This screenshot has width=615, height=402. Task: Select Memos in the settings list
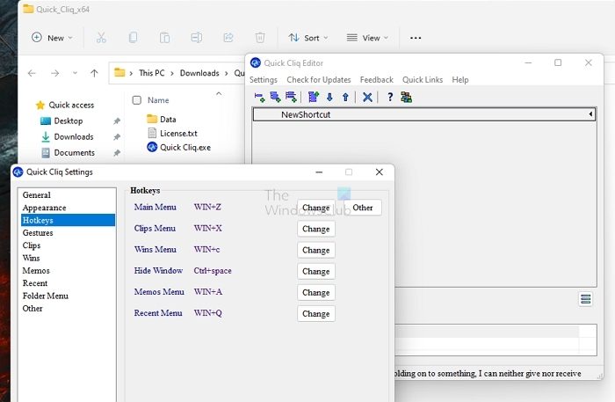(68, 270)
